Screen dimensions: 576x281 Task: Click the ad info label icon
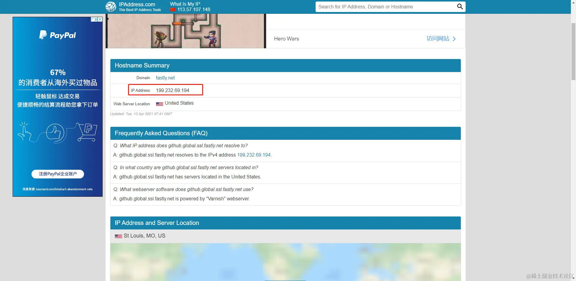pos(94,19)
